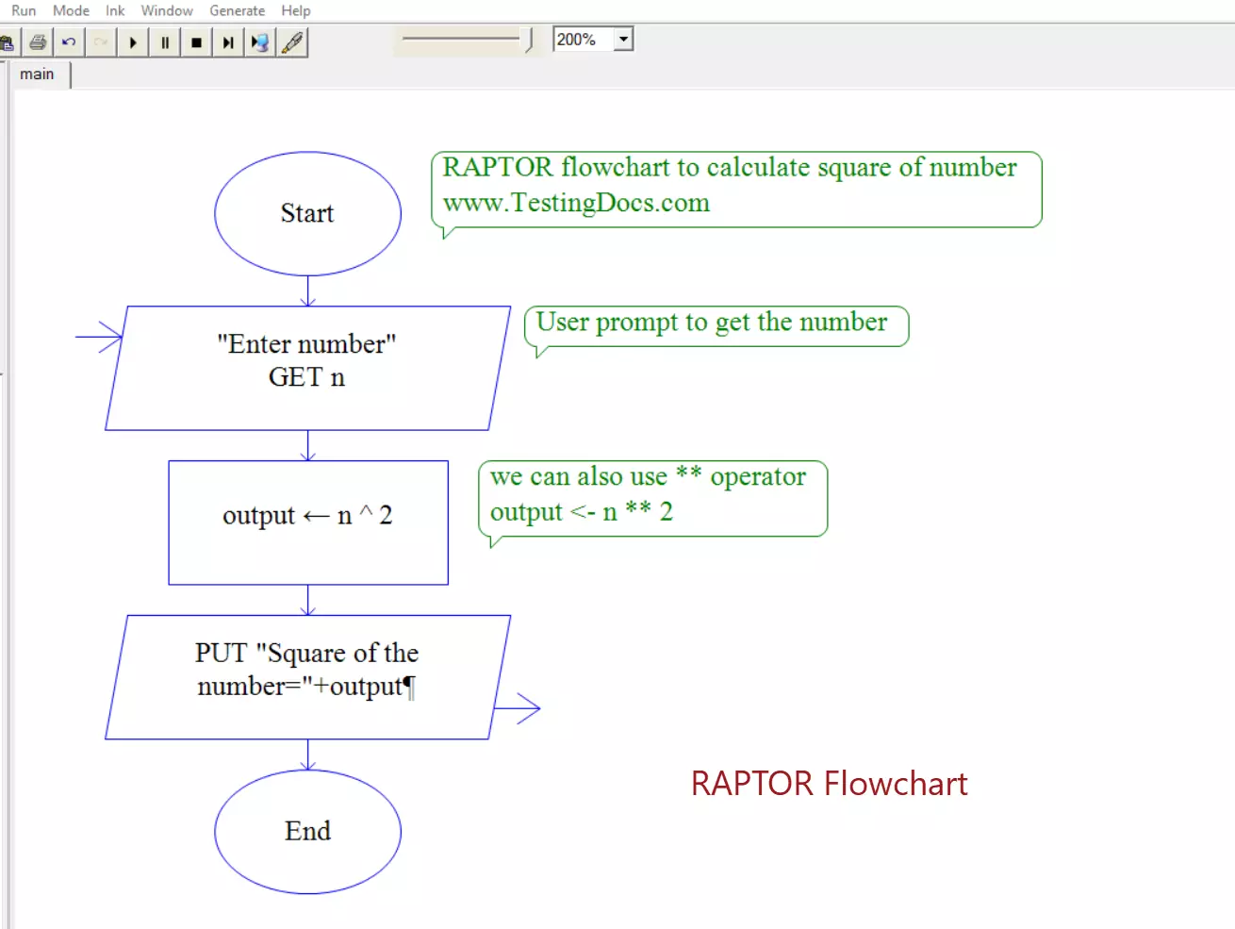Select the "Enter number" GET n input symbol

tap(307, 368)
